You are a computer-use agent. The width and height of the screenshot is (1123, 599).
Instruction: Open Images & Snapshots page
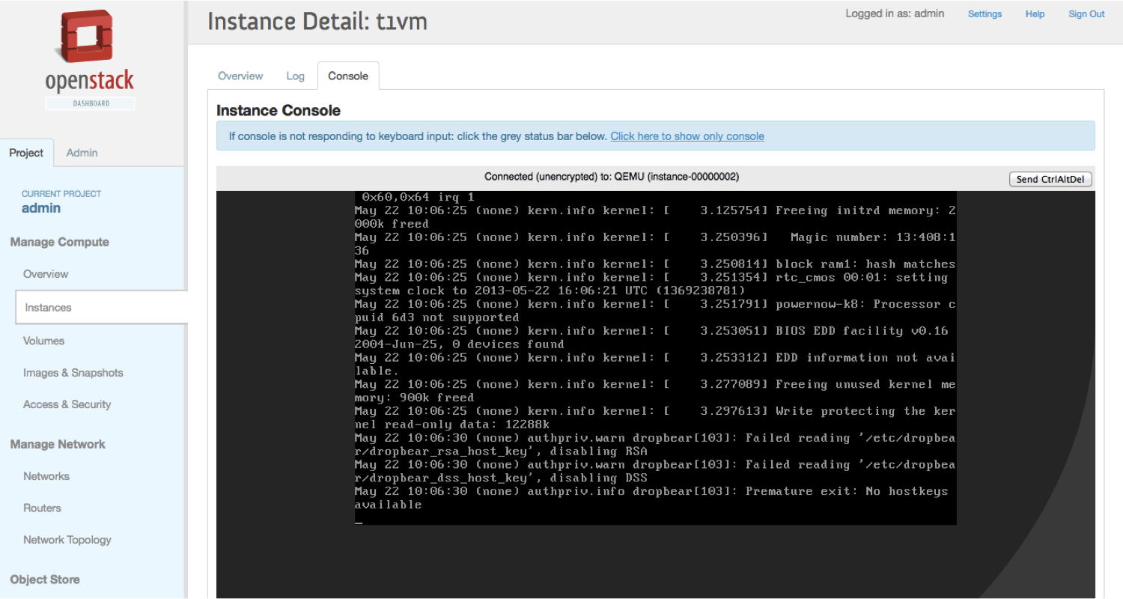pyautogui.click(x=73, y=373)
